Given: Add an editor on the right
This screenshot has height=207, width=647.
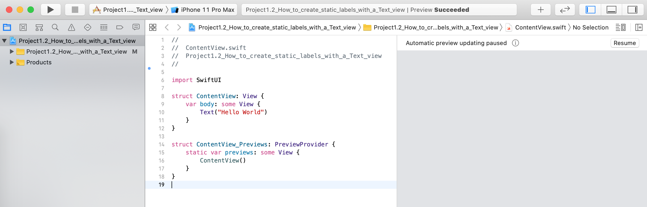Looking at the screenshot, I should (x=639, y=27).
